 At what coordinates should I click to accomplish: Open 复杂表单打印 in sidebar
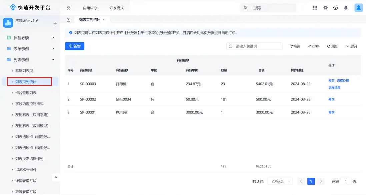[x=26, y=191]
